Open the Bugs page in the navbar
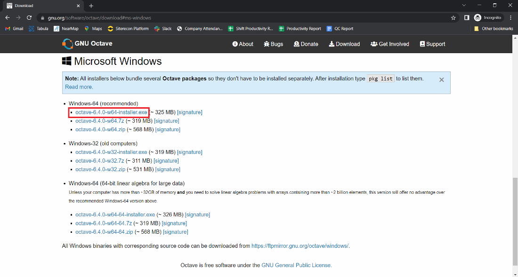518x277 pixels. click(274, 44)
